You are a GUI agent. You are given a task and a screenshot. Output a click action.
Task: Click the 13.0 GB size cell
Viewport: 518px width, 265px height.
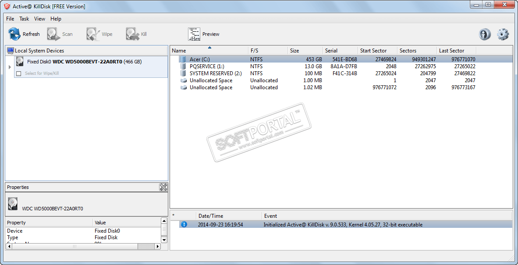click(x=313, y=66)
